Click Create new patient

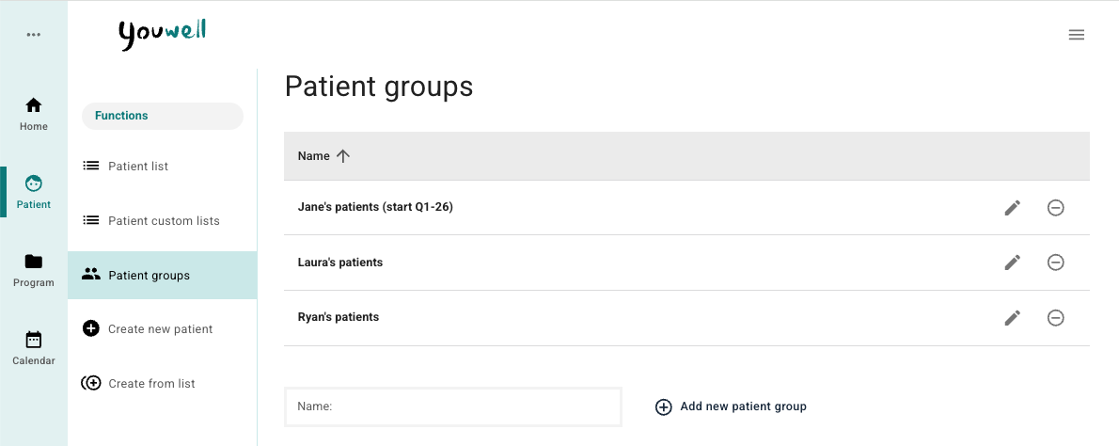coord(160,329)
